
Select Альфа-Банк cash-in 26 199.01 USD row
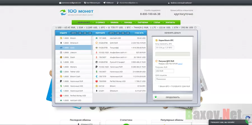(x=120, y=57)
